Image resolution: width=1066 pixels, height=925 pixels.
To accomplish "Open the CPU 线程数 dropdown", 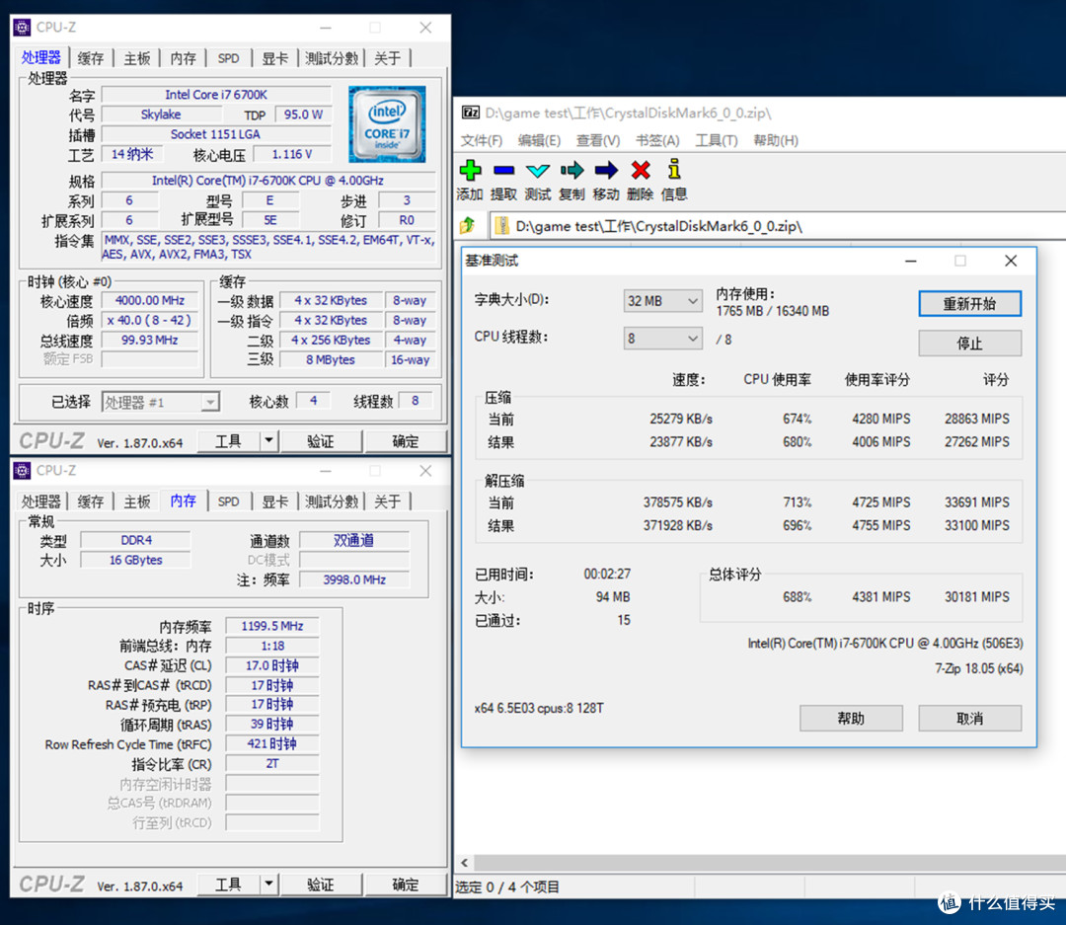I will (x=663, y=338).
